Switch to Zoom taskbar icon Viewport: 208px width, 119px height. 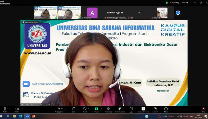point(27,116)
